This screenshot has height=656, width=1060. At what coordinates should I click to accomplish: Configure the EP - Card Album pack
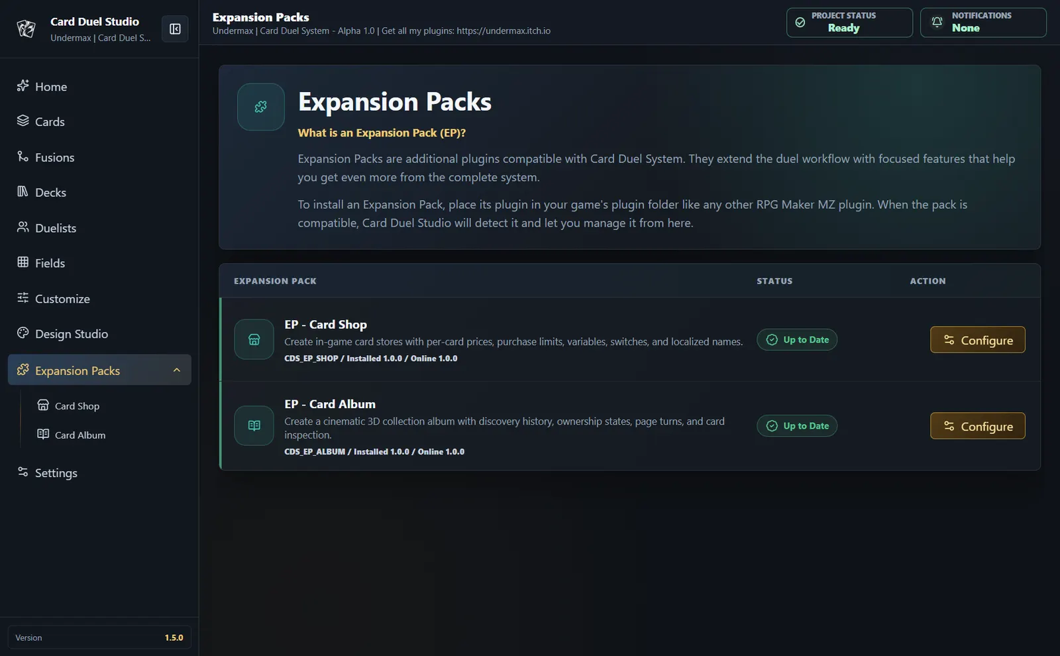977,426
